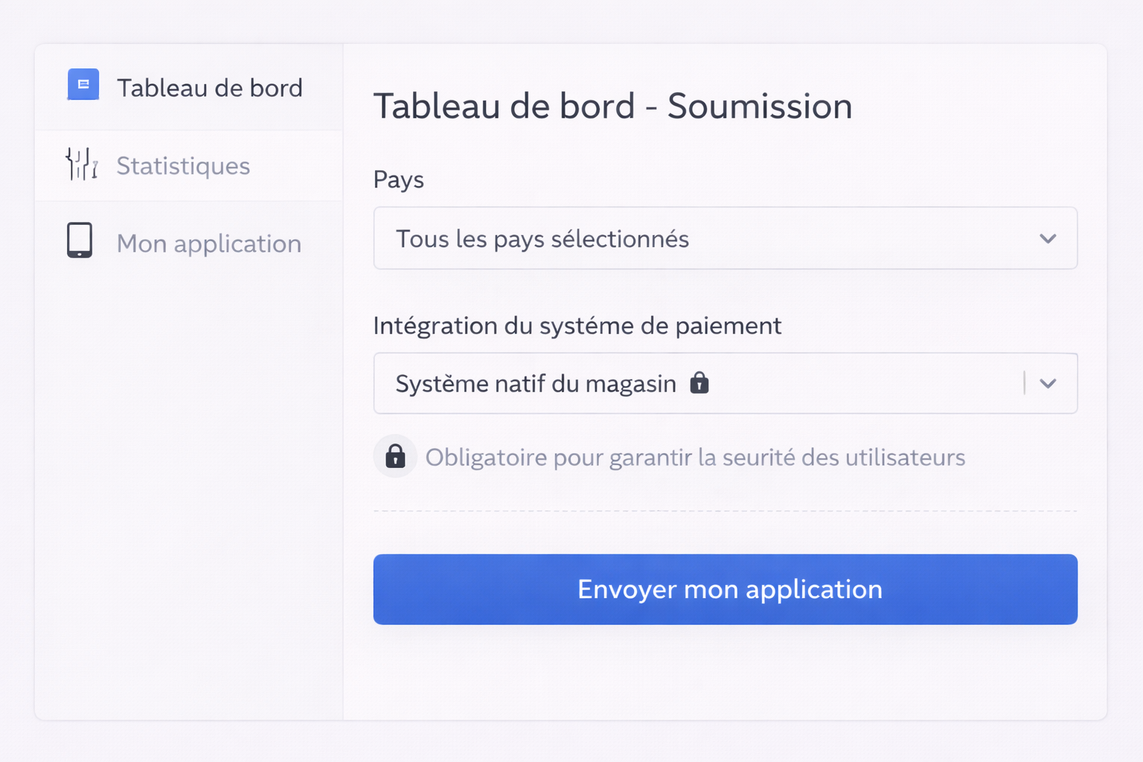Click the Obligatoire pour garantir hint text
This screenshot has width=1143, height=762.
tap(695, 457)
